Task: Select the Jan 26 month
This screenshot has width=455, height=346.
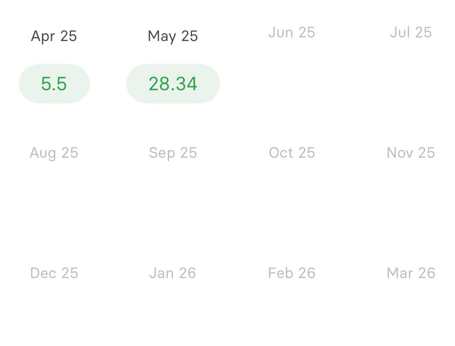Action: point(173,273)
